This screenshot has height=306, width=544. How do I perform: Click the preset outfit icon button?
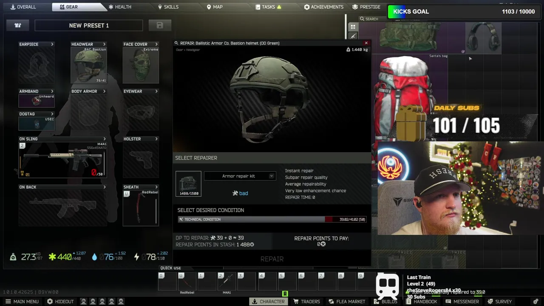point(18,25)
